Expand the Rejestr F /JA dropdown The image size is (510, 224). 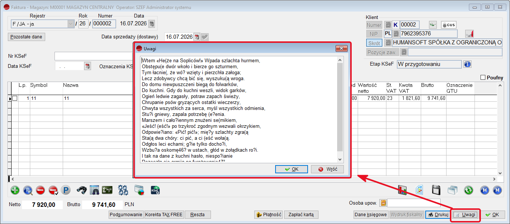point(71,24)
